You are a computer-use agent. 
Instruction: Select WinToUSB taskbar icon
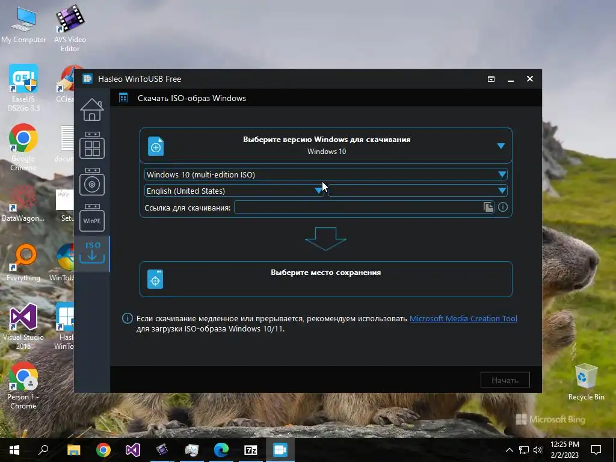tap(280, 450)
